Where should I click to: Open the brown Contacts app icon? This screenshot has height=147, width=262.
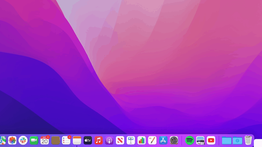pos(55,140)
